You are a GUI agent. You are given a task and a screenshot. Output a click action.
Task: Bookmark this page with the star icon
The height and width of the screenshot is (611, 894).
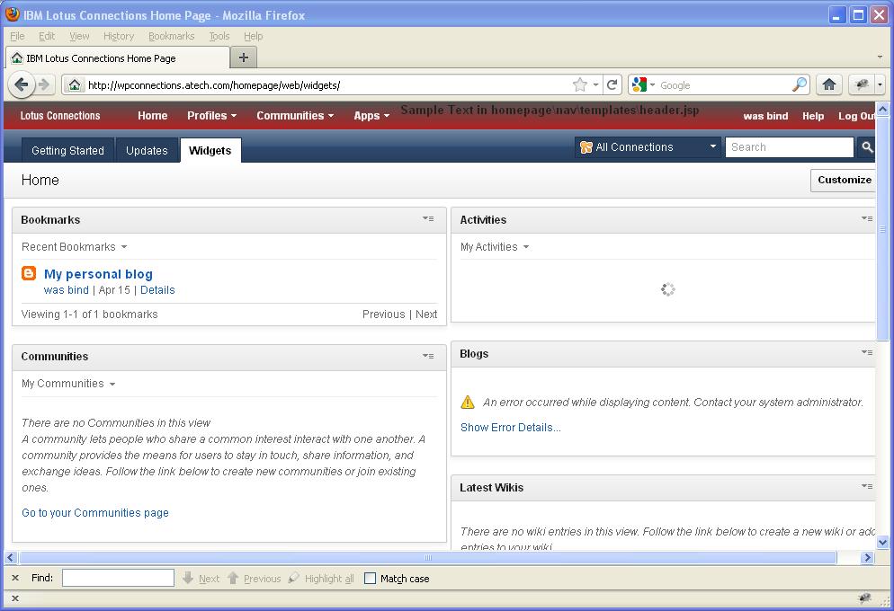pyautogui.click(x=580, y=84)
